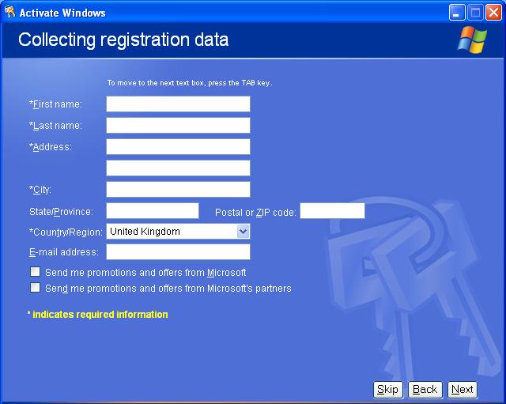Select the second Address line field
506x404 pixels.
click(178, 168)
